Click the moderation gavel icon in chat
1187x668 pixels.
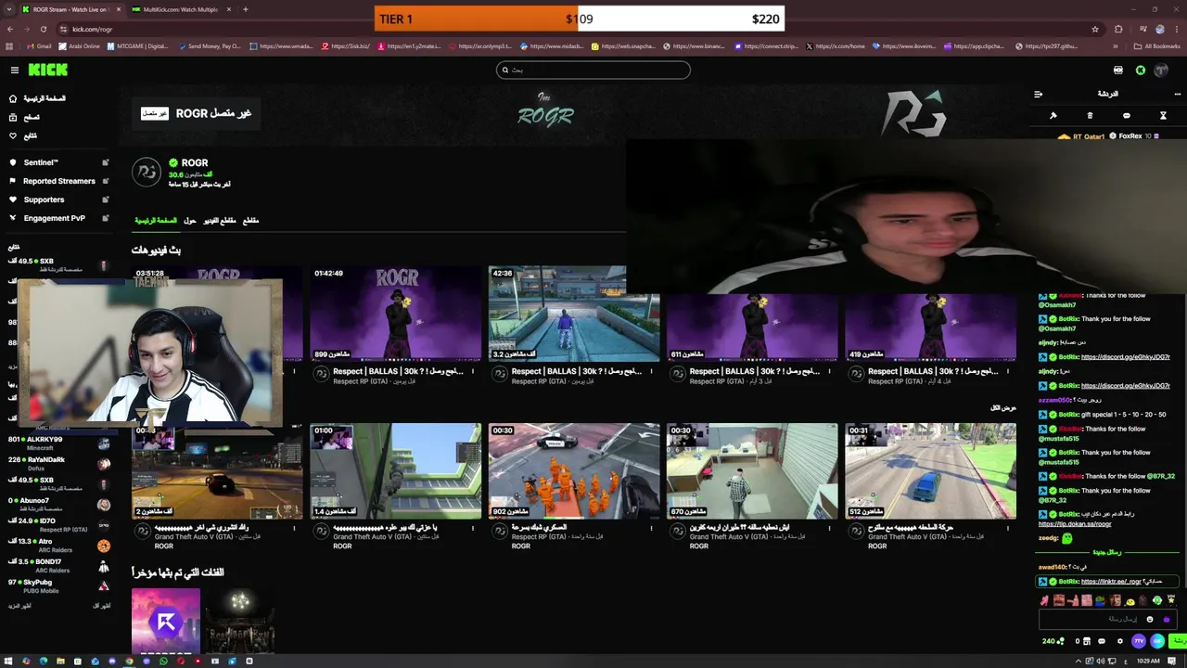point(1053,116)
